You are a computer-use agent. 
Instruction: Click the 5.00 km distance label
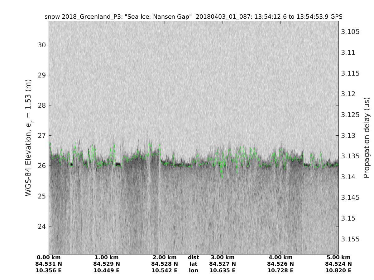tap(338, 257)
